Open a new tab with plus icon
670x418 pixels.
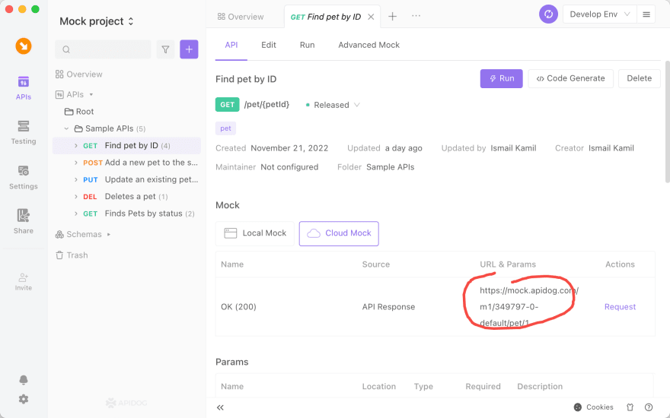tap(392, 17)
